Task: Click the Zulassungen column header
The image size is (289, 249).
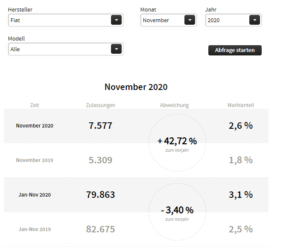Action: click(100, 105)
